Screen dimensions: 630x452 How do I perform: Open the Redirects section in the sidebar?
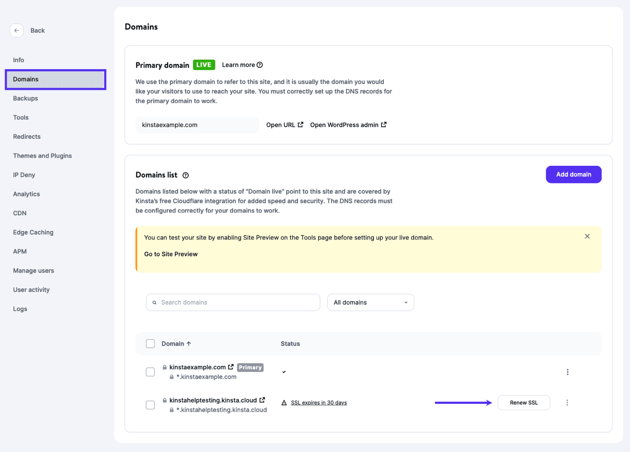27,136
